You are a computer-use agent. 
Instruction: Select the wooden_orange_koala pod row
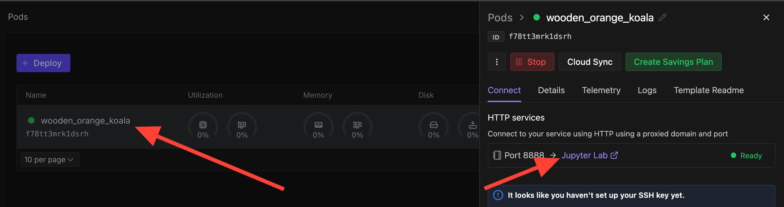(85, 121)
